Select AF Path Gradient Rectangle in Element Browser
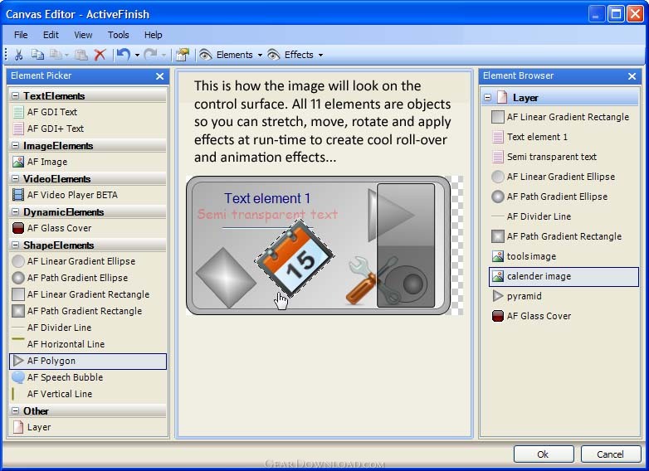 (x=564, y=236)
